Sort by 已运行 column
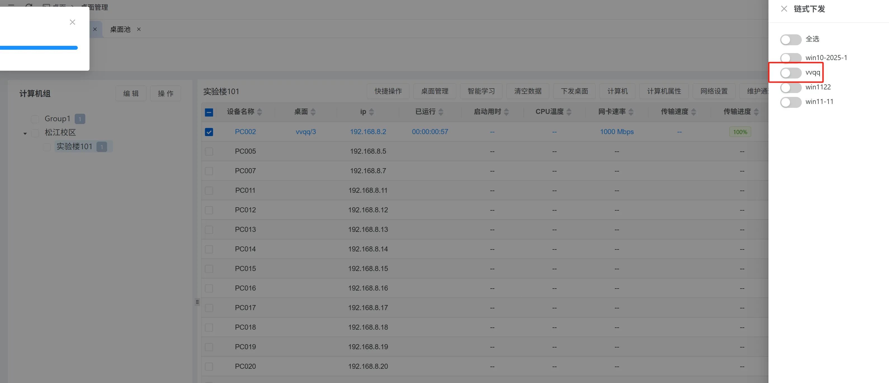 [x=441, y=112]
